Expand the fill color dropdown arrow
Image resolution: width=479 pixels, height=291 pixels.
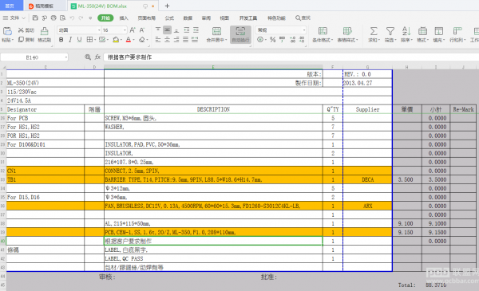point(121,40)
